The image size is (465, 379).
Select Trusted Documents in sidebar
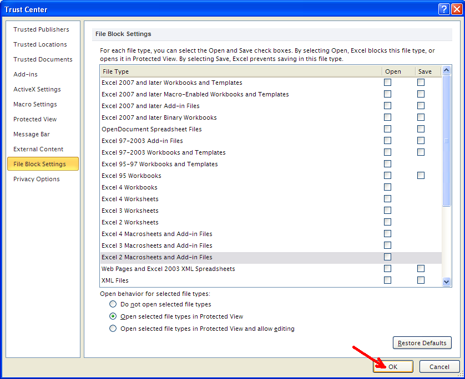pos(43,59)
